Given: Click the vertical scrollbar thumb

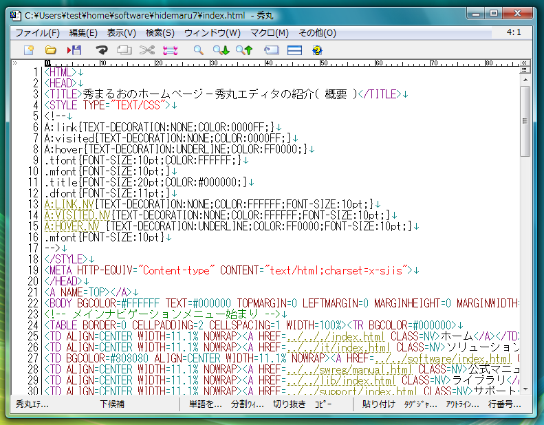Looking at the screenshot, I should tap(525, 121).
